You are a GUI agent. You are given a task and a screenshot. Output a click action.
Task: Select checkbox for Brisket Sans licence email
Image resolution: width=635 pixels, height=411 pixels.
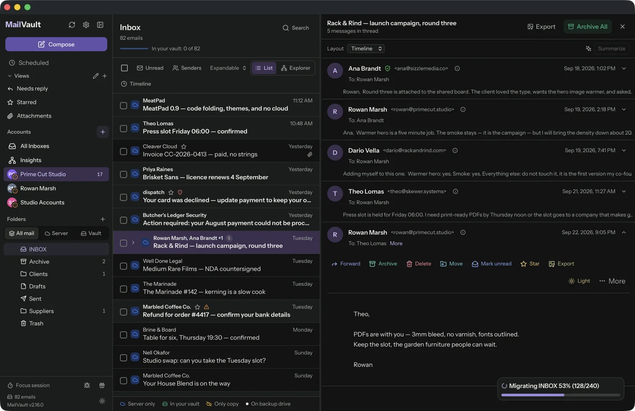coord(123,174)
